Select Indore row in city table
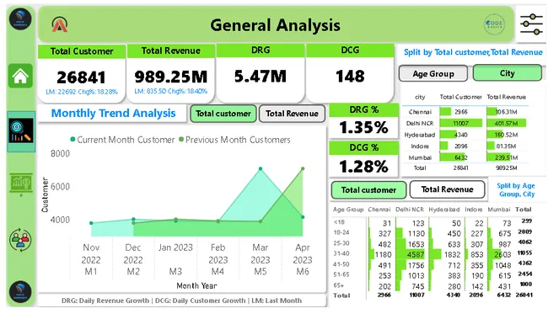The width and height of the screenshot is (548, 314). pyautogui.click(x=465, y=146)
